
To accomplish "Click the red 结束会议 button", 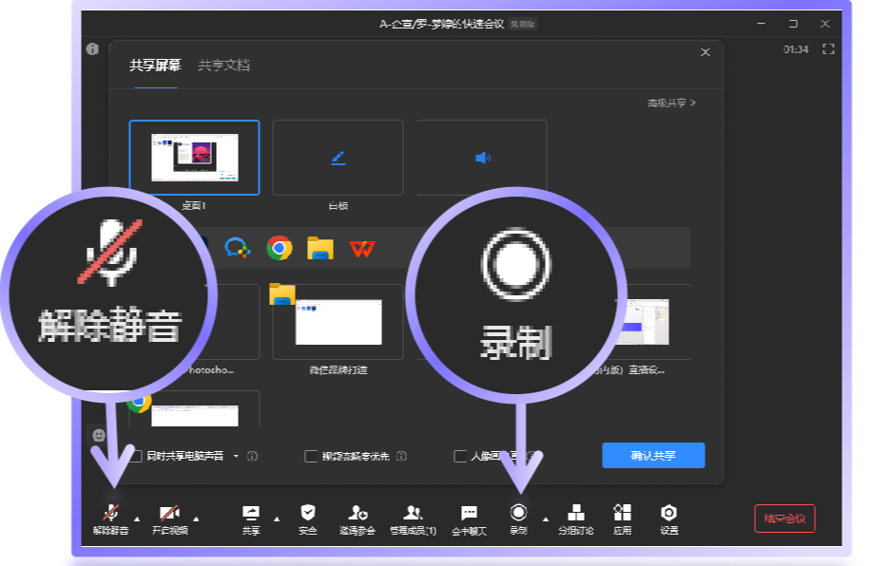I will point(784,519).
